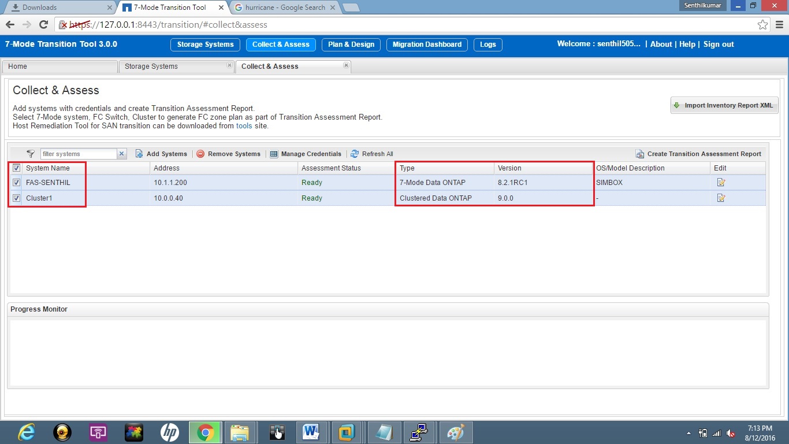The height and width of the screenshot is (444, 789).
Task: Switch to the Plan & Design section
Action: [351, 45]
